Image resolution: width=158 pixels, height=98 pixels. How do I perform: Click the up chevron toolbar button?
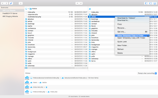(x=77, y=3)
